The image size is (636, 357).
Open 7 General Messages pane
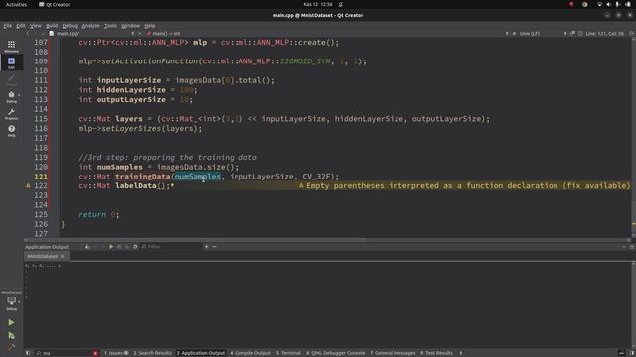click(393, 353)
